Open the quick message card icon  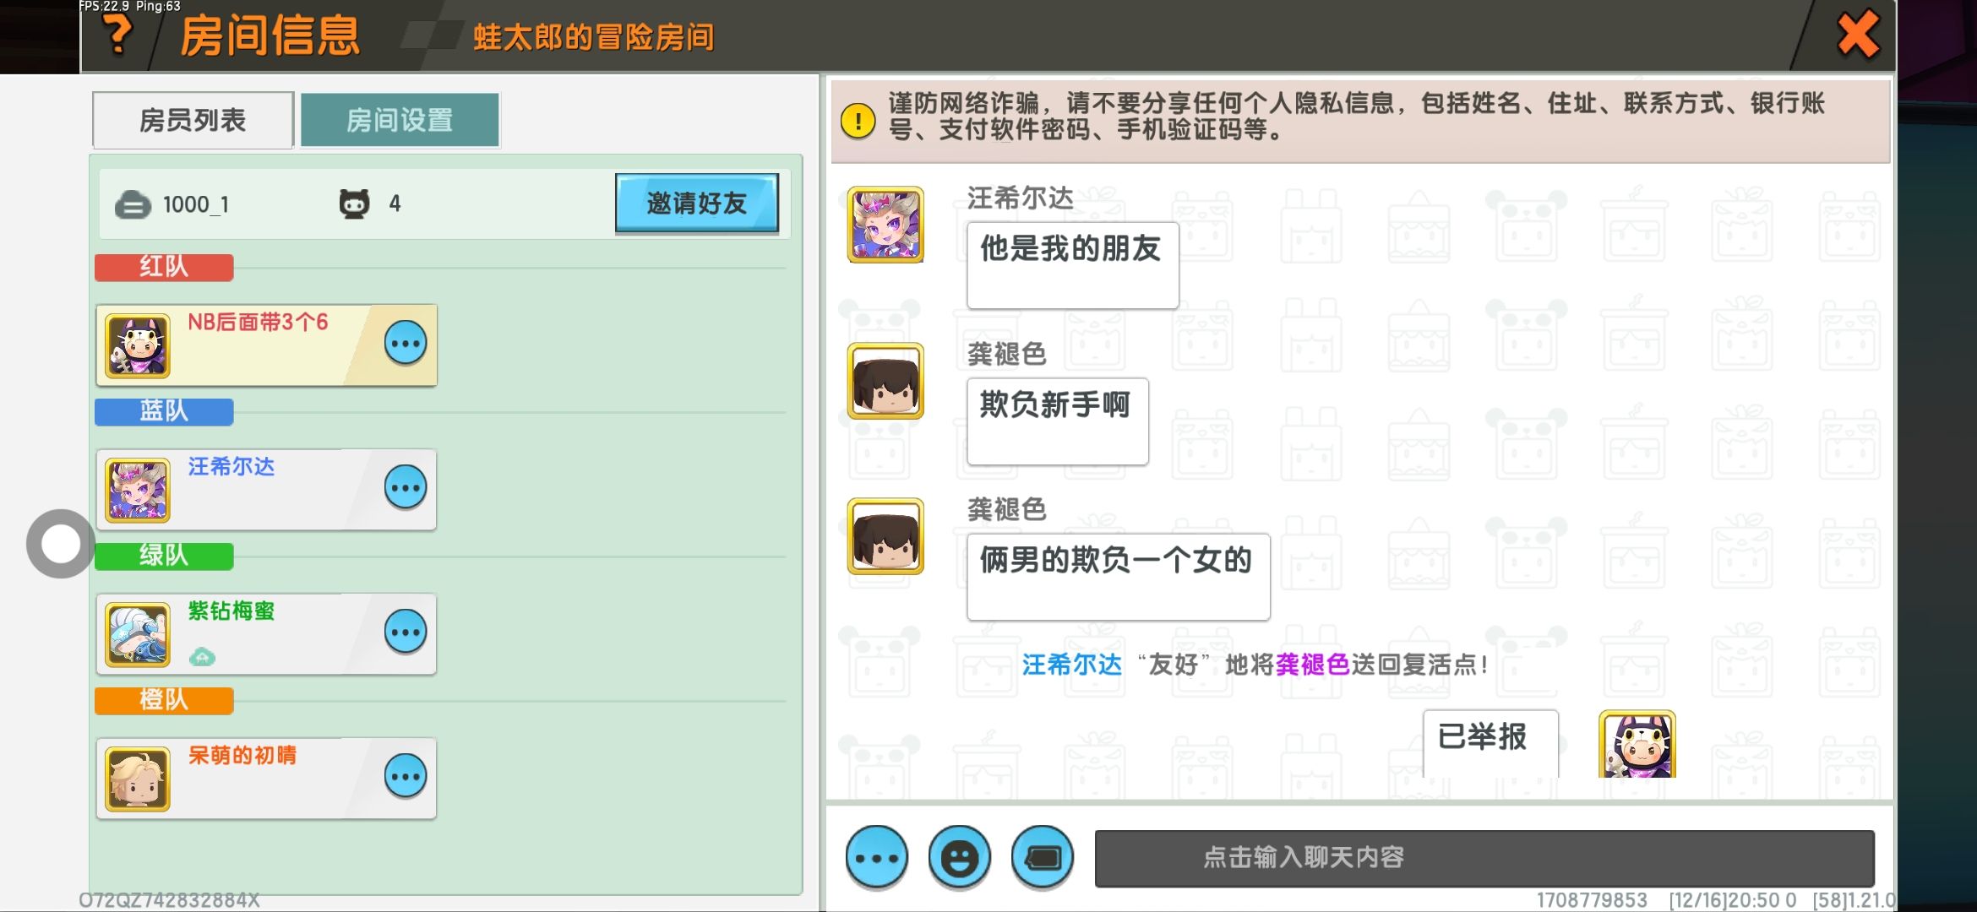[1043, 858]
